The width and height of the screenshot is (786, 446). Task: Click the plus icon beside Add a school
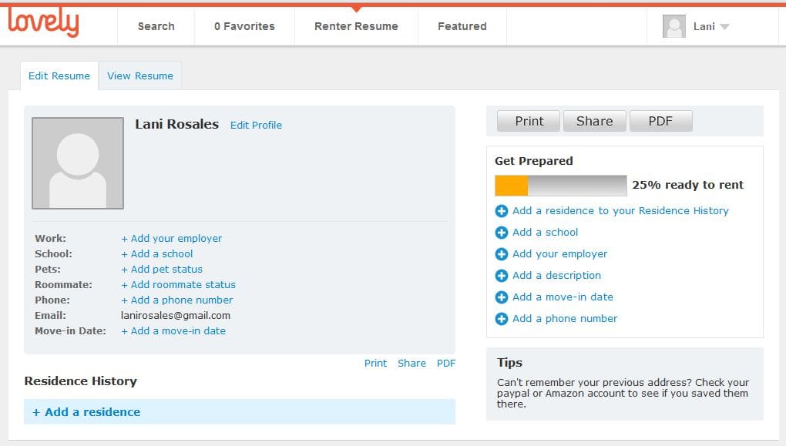coord(501,233)
